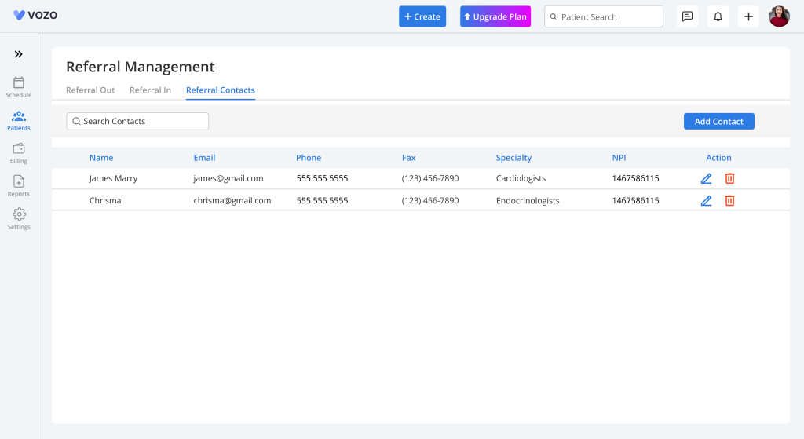Delete the James Marry contact
Screen dimensions: 804x439
click(729, 179)
